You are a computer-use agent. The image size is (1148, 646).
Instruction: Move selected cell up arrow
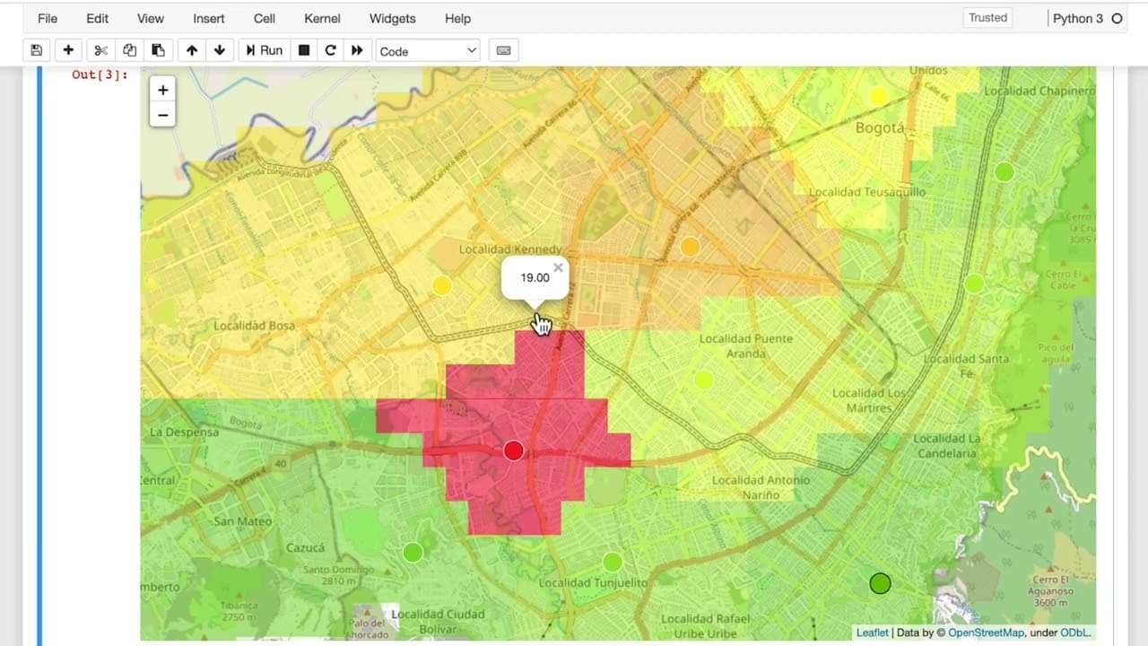[192, 50]
